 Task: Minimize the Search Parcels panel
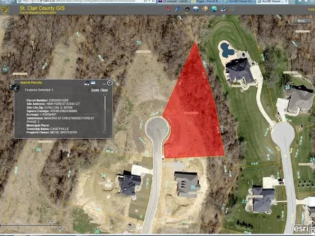[x=104, y=84]
